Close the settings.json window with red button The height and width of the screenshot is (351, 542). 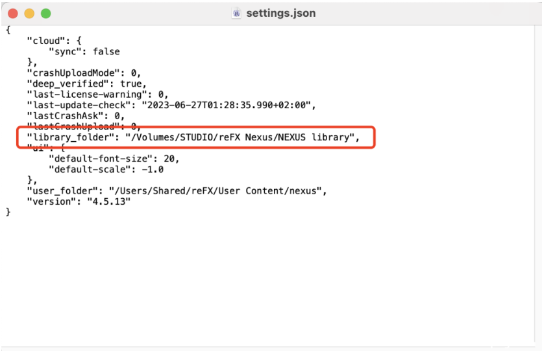(13, 13)
